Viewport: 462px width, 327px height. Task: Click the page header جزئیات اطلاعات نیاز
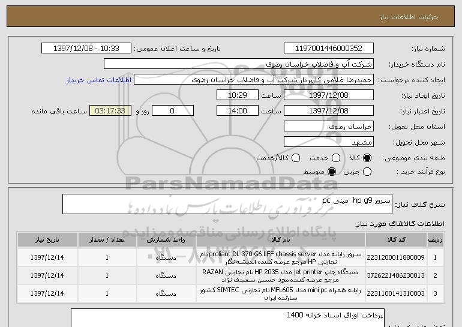(409, 17)
